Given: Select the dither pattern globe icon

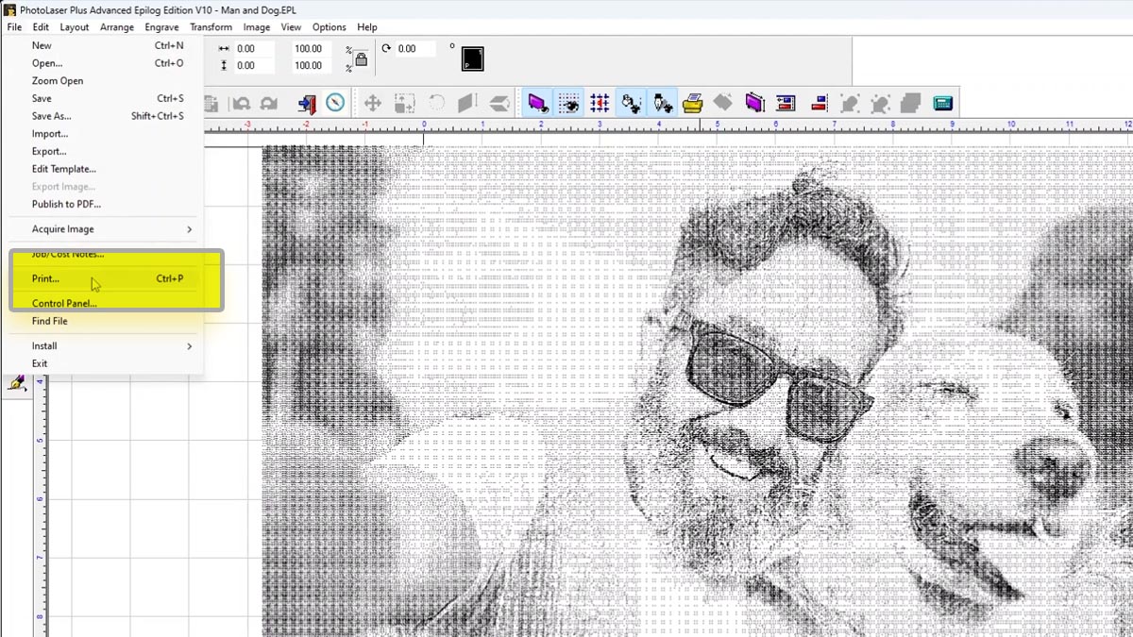Looking at the screenshot, I should click(569, 103).
